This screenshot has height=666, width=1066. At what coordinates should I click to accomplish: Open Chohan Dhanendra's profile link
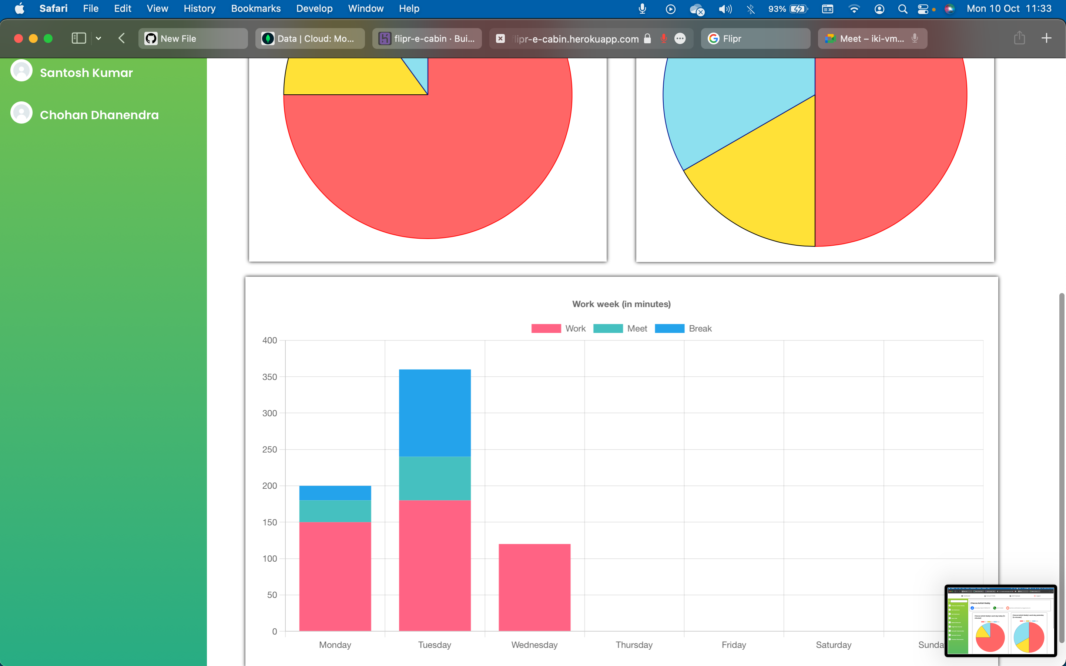tap(99, 115)
